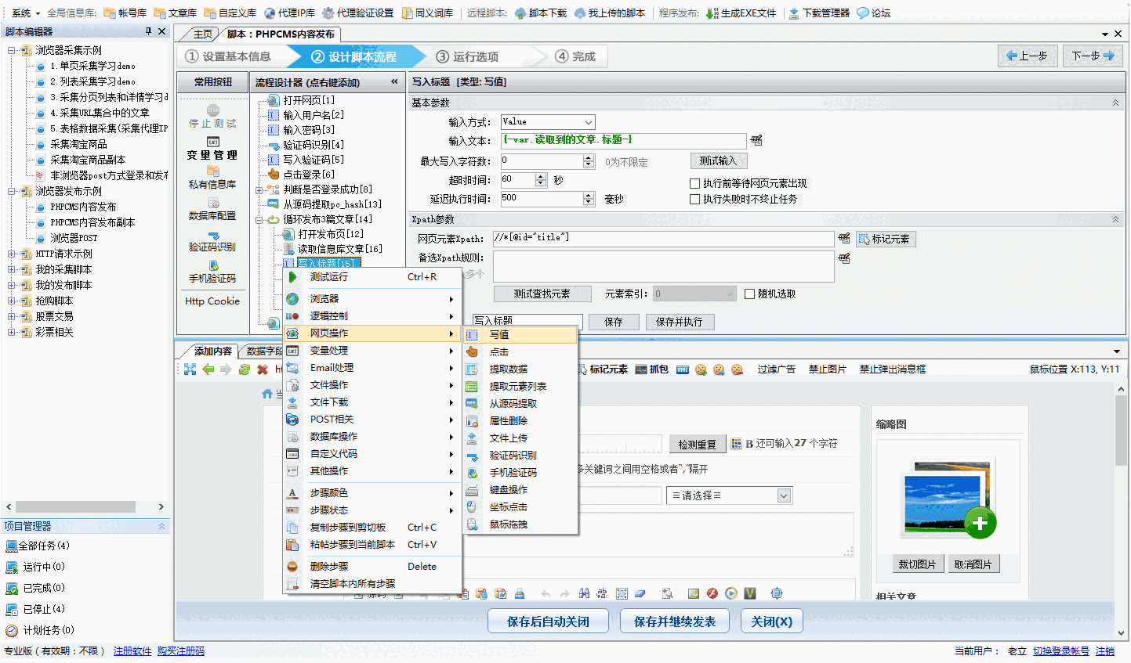
Task: Click the 测试写入 button
Action: click(x=719, y=160)
